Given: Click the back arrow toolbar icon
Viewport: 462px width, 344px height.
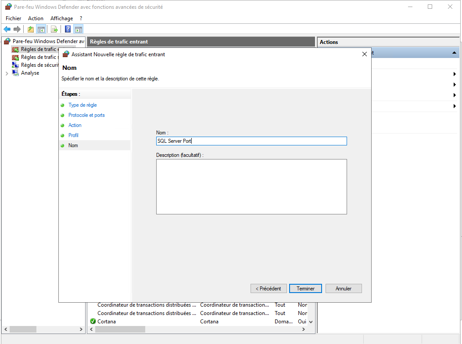Looking at the screenshot, I should (7, 29).
